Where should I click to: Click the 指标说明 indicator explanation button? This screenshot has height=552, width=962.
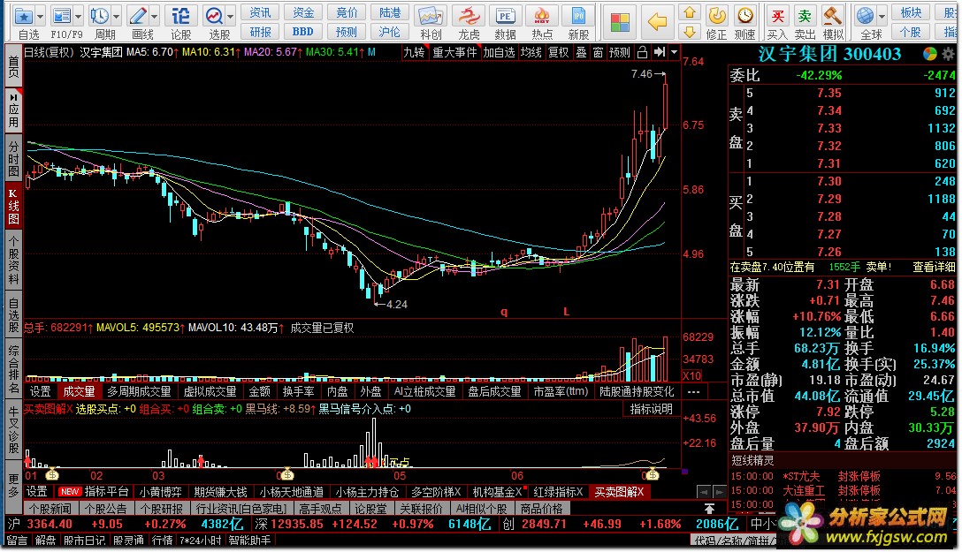tap(652, 409)
